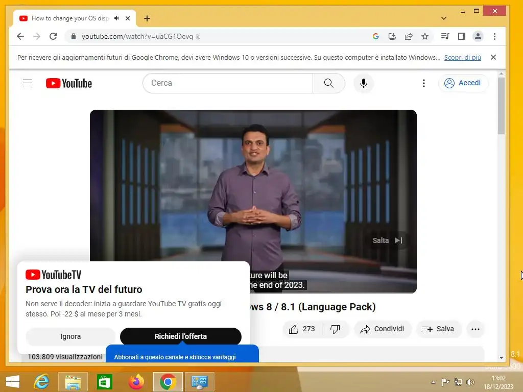
Task: Open the Windows Start button
Action: point(12,381)
